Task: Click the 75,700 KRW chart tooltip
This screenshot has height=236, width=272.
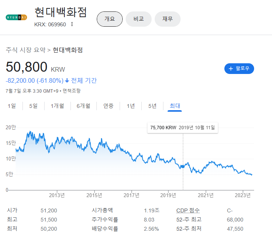Action: pos(182,128)
